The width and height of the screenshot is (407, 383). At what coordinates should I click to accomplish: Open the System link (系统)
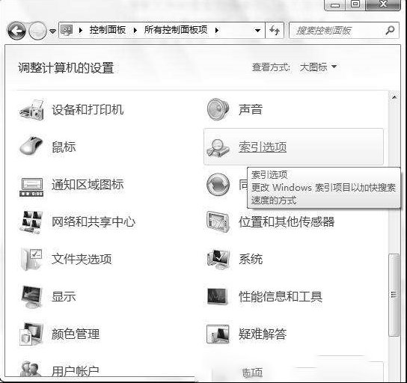pyautogui.click(x=251, y=259)
